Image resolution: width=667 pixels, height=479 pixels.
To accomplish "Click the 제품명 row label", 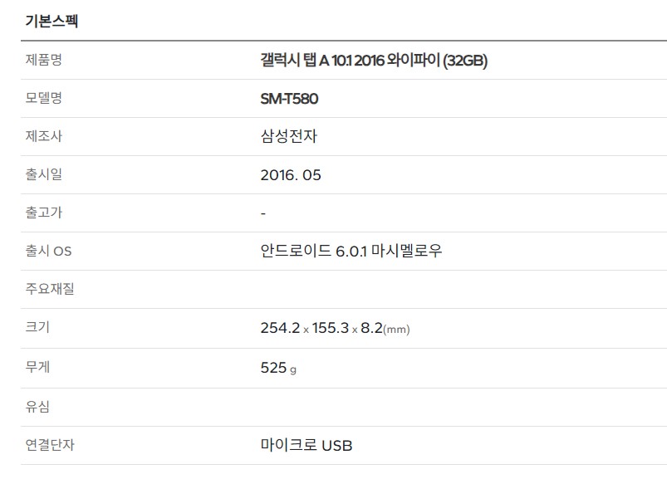I will [x=44, y=60].
